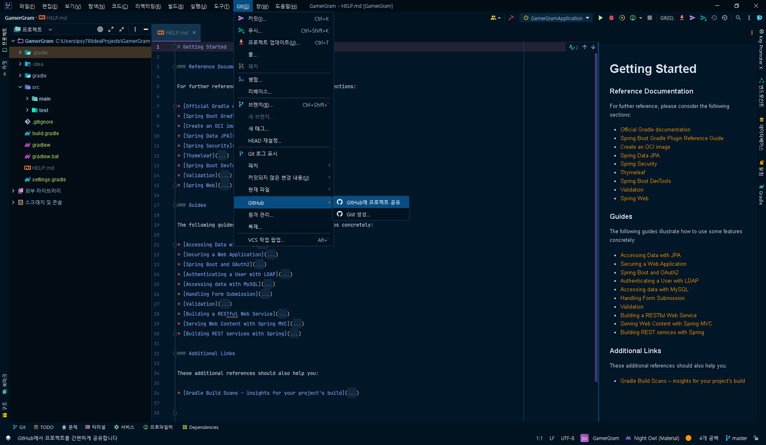The image size is (766, 445).
Task: Select Commit in Git menu
Action: point(284,19)
